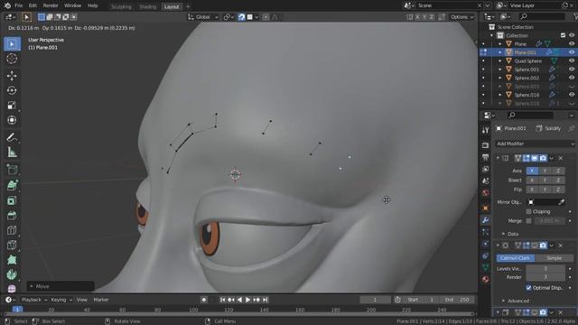
Task: Activate the Annotate tool
Action: pos(12,137)
